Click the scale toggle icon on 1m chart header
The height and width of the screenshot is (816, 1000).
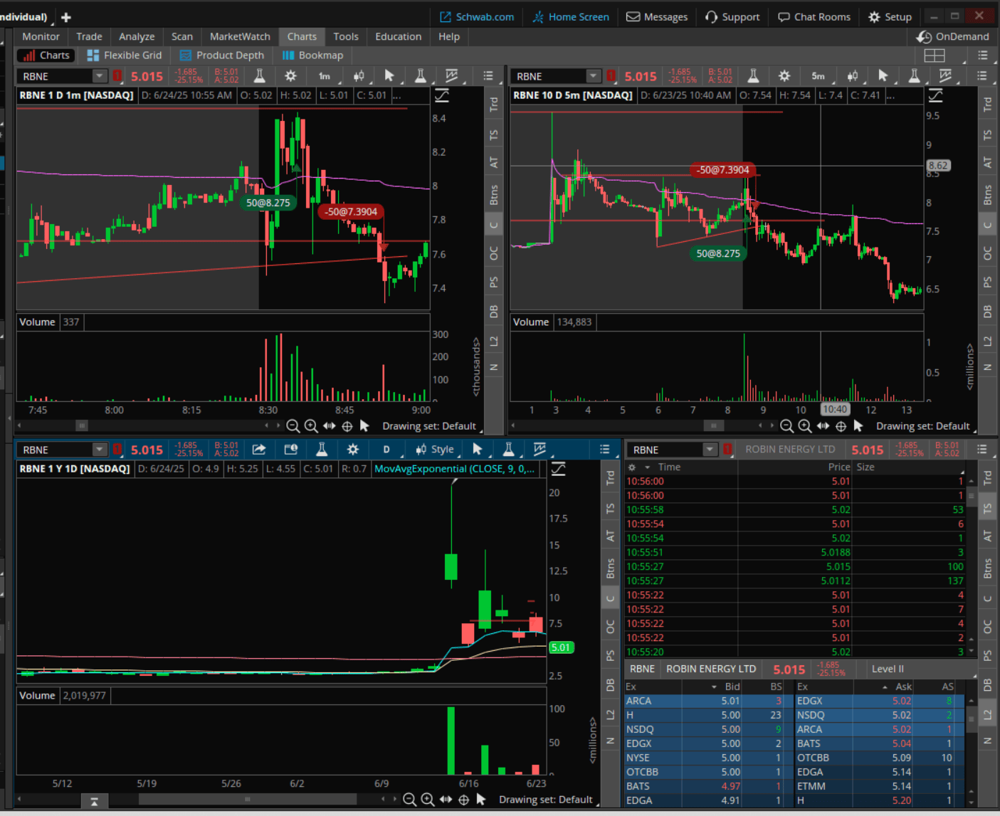441,95
